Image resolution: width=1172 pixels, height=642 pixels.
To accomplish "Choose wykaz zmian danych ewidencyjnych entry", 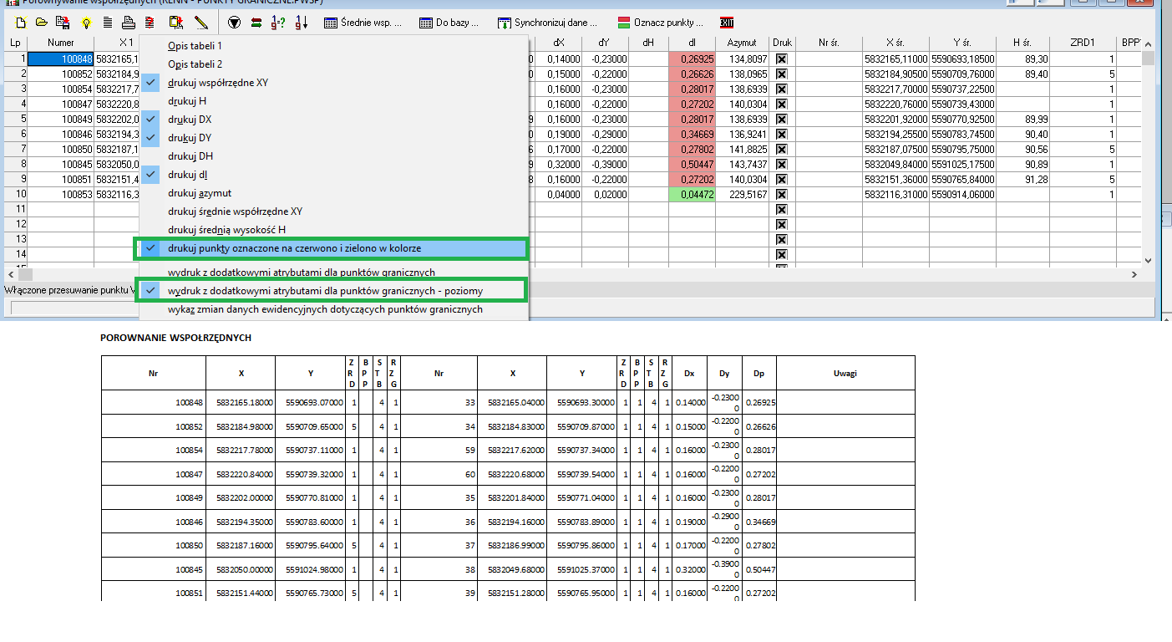I will (334, 309).
